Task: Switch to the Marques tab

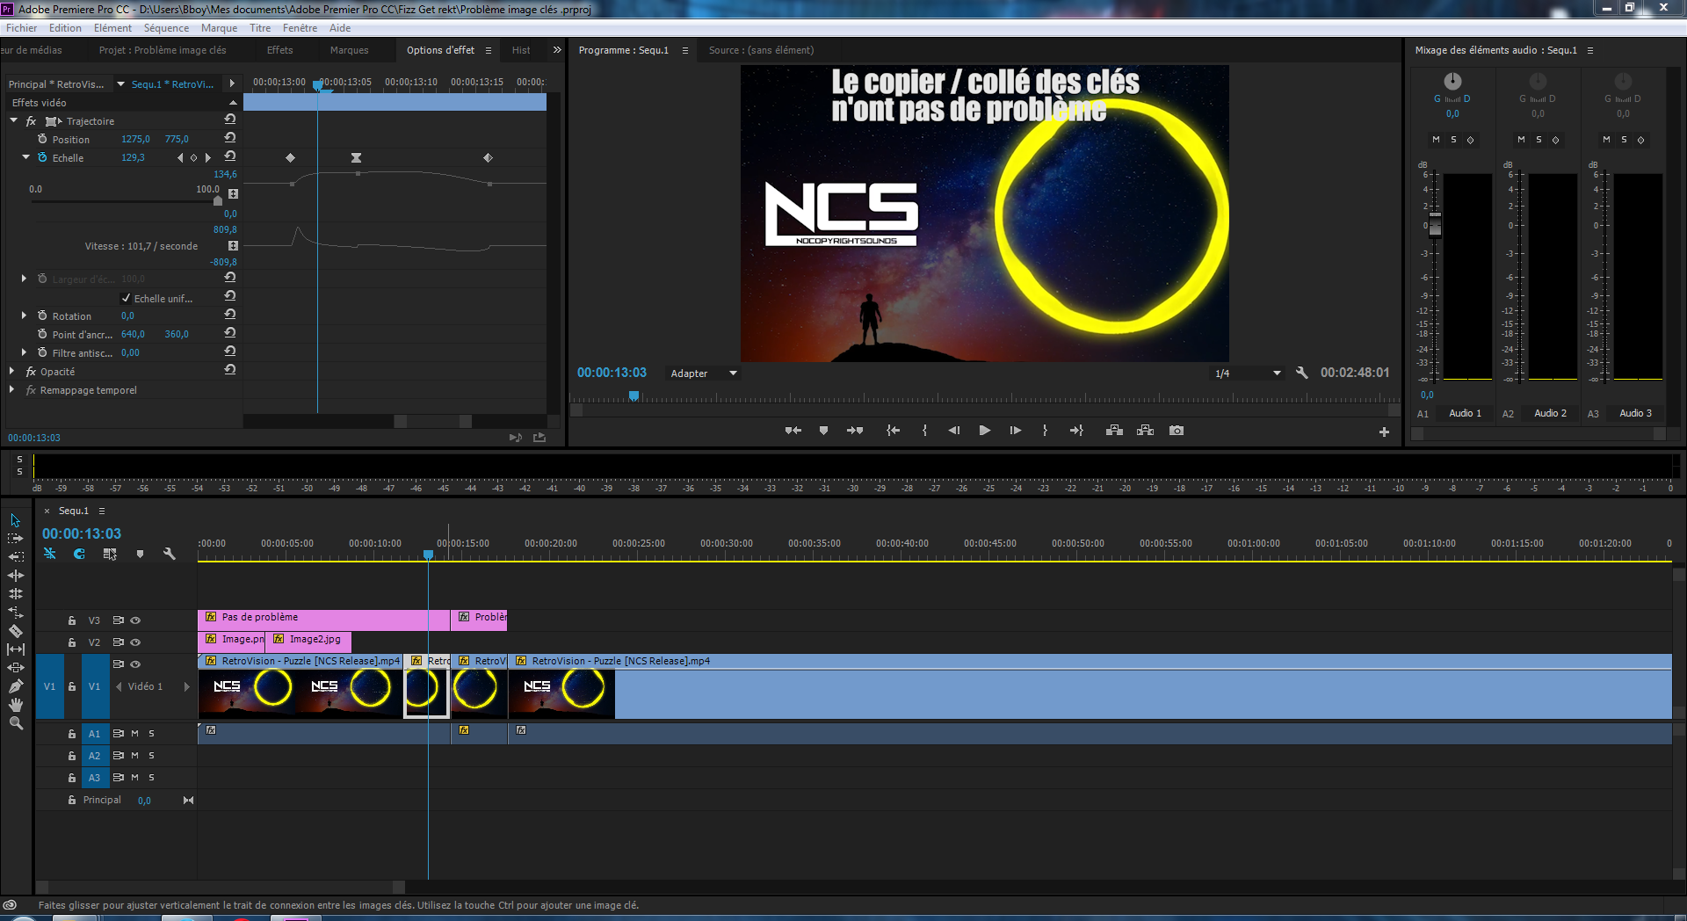Action: tap(349, 50)
